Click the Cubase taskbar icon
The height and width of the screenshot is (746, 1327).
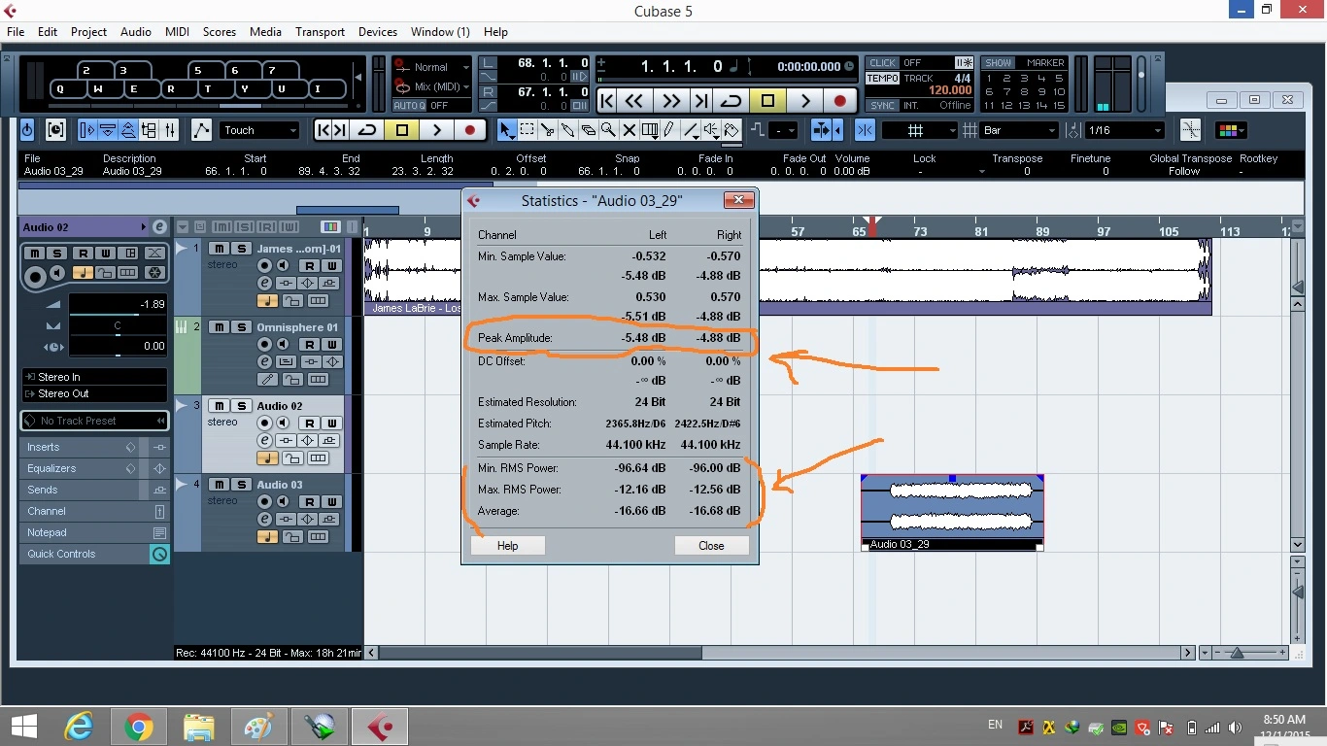pyautogui.click(x=379, y=726)
